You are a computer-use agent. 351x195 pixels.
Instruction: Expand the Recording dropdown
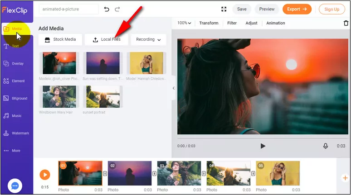pos(148,39)
